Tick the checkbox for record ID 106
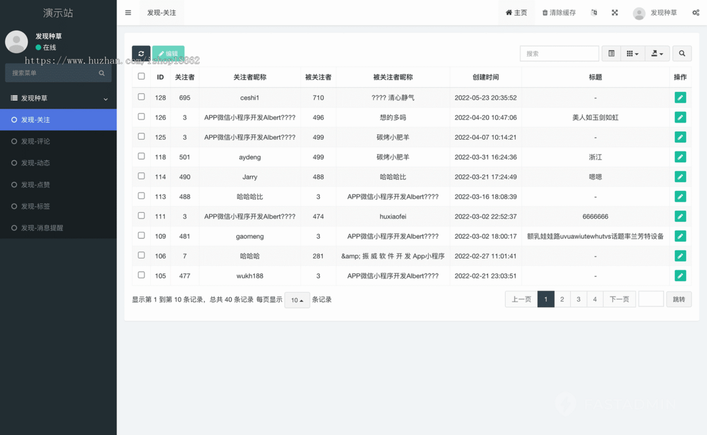Image resolution: width=707 pixels, height=435 pixels. click(x=141, y=255)
